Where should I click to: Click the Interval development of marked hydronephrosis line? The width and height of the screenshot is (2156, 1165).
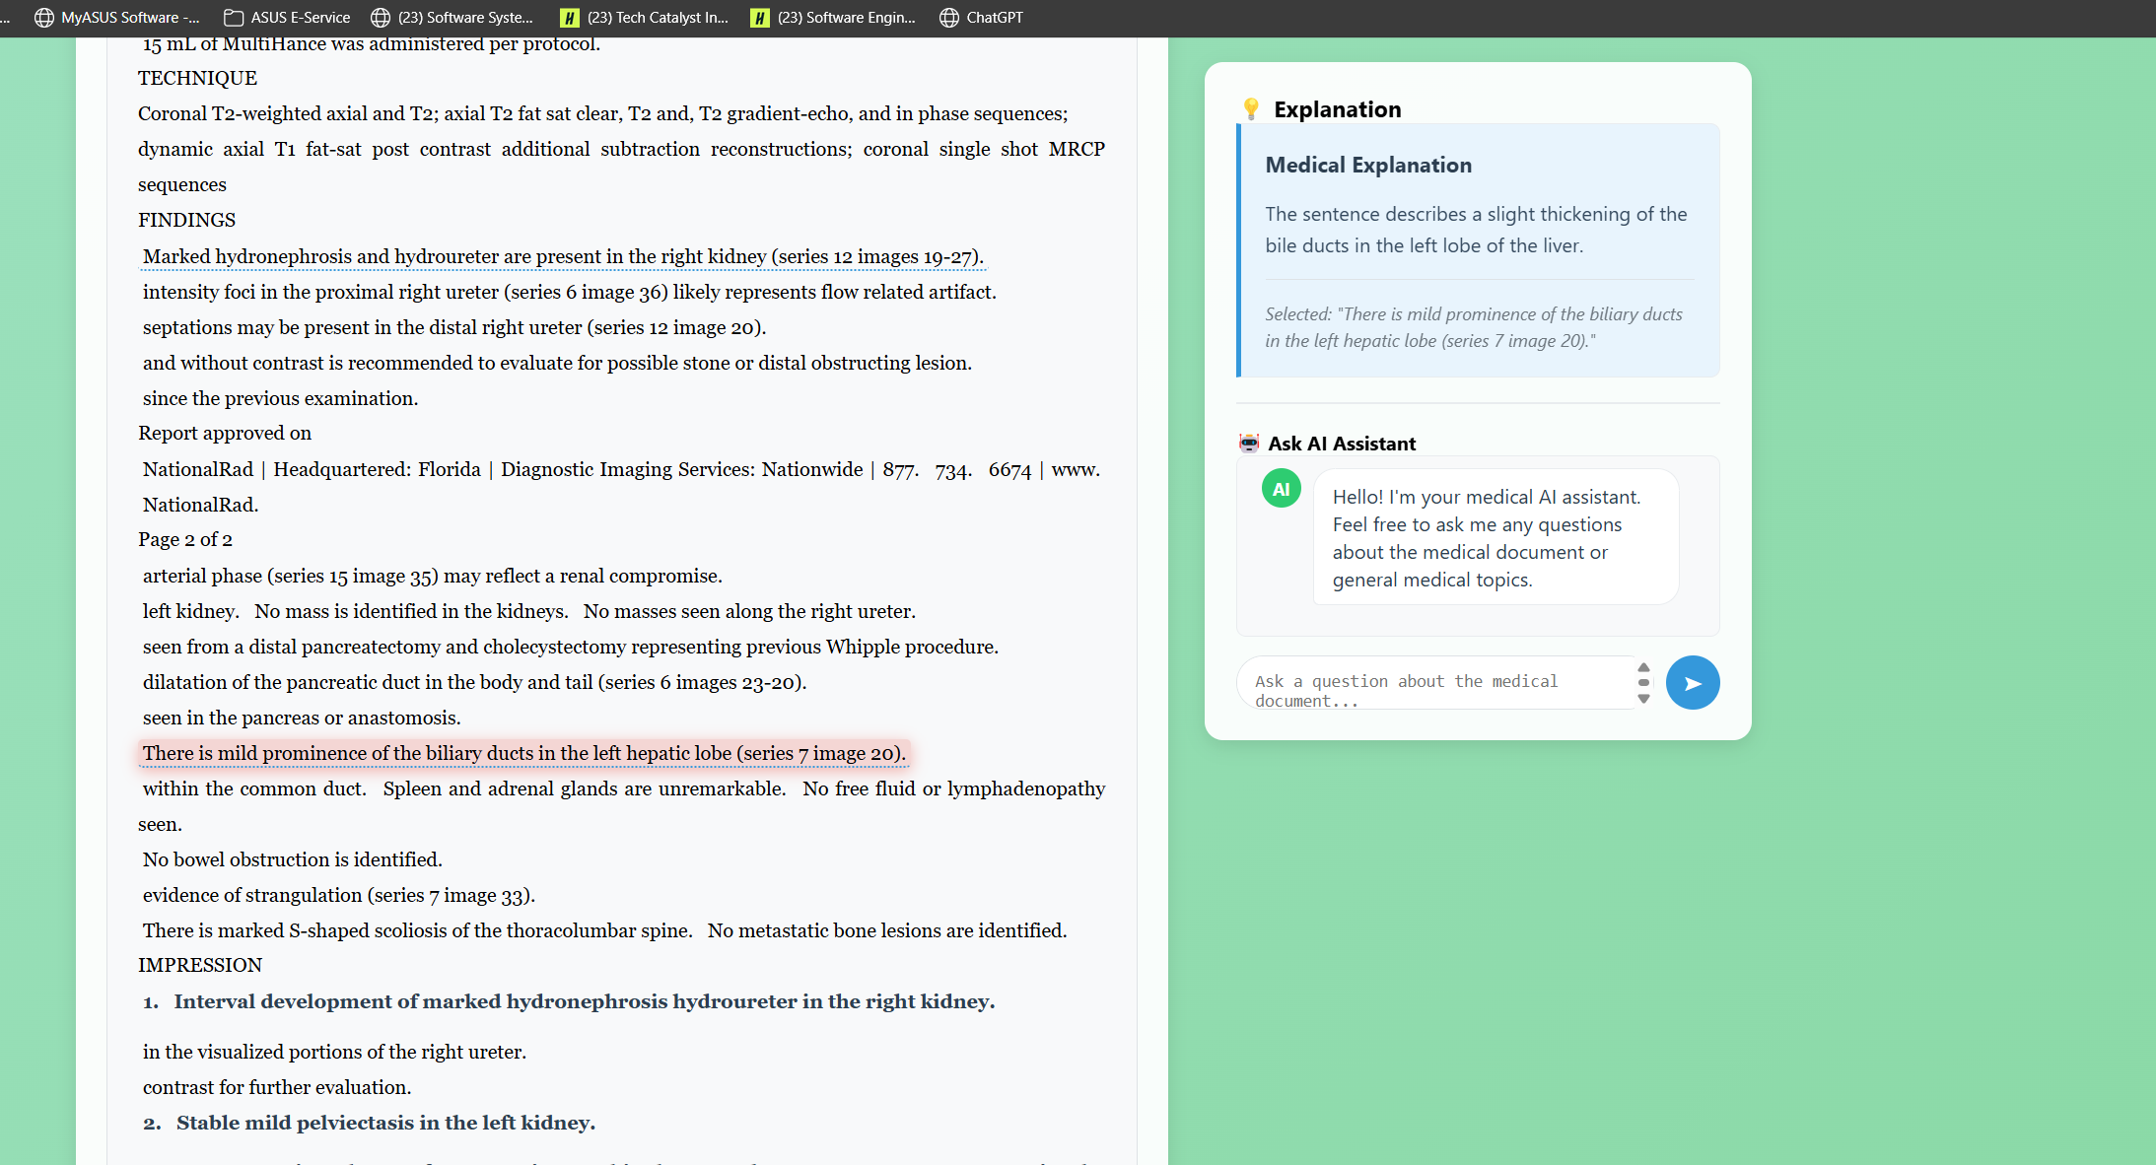pos(584,1001)
